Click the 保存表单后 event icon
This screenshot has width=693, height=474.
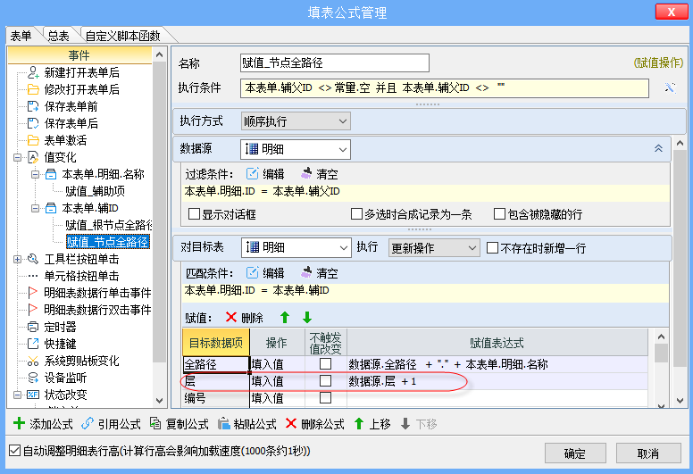coord(33,123)
